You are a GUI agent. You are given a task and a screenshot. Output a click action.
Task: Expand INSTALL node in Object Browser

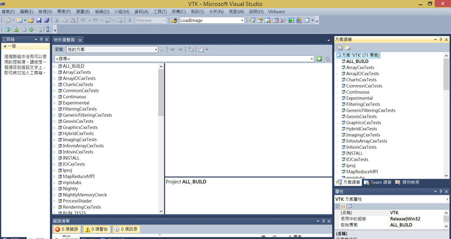[x=54, y=158]
